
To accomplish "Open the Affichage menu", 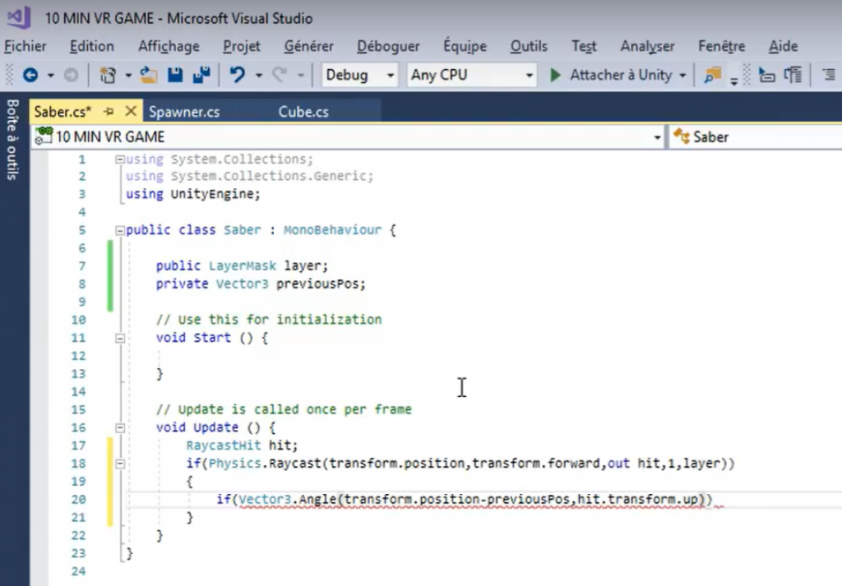I will (x=169, y=46).
